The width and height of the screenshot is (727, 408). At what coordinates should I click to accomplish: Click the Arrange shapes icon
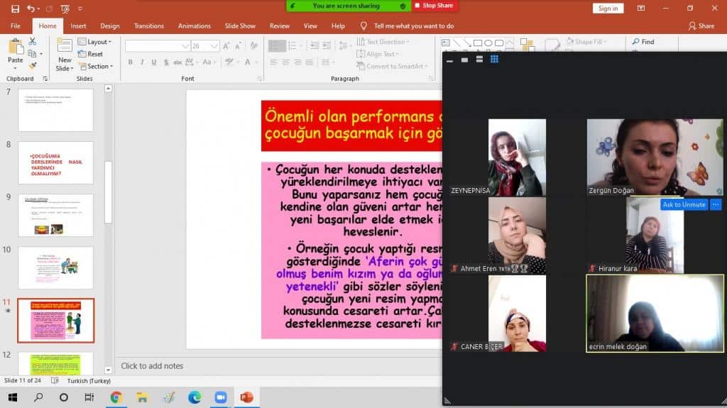pyautogui.click(x=528, y=45)
